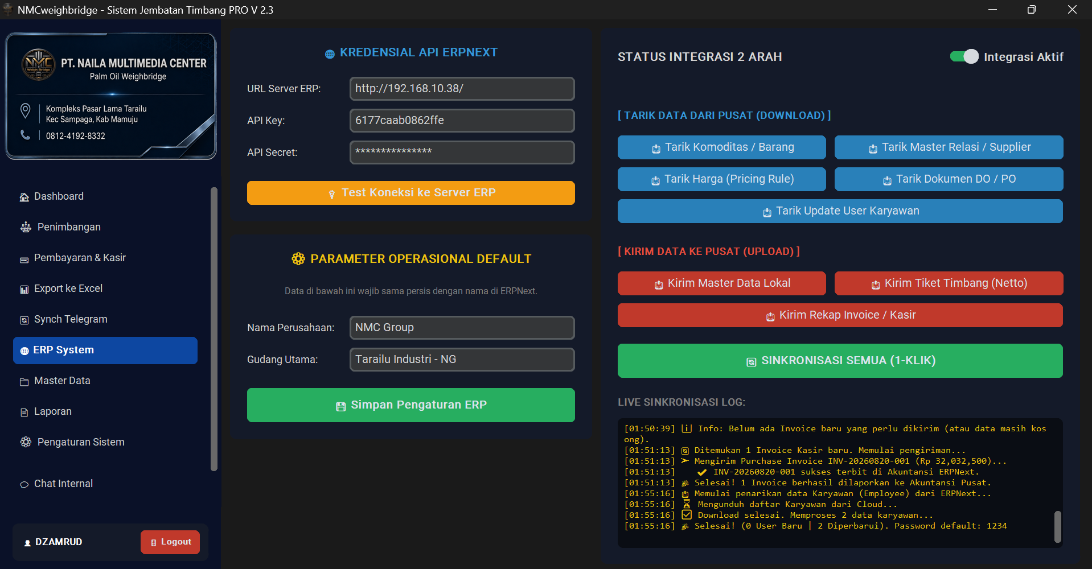Click the 'Mengunduh daftar Karyawan dari Cloud' log line
This screenshot has height=569, width=1092.
[761, 504]
